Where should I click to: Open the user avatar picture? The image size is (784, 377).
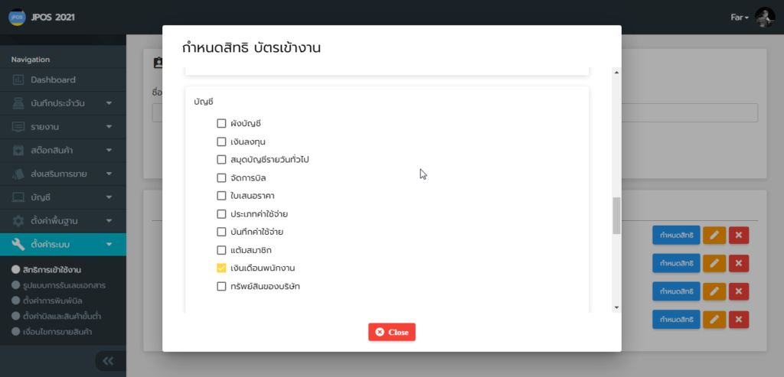tap(765, 18)
